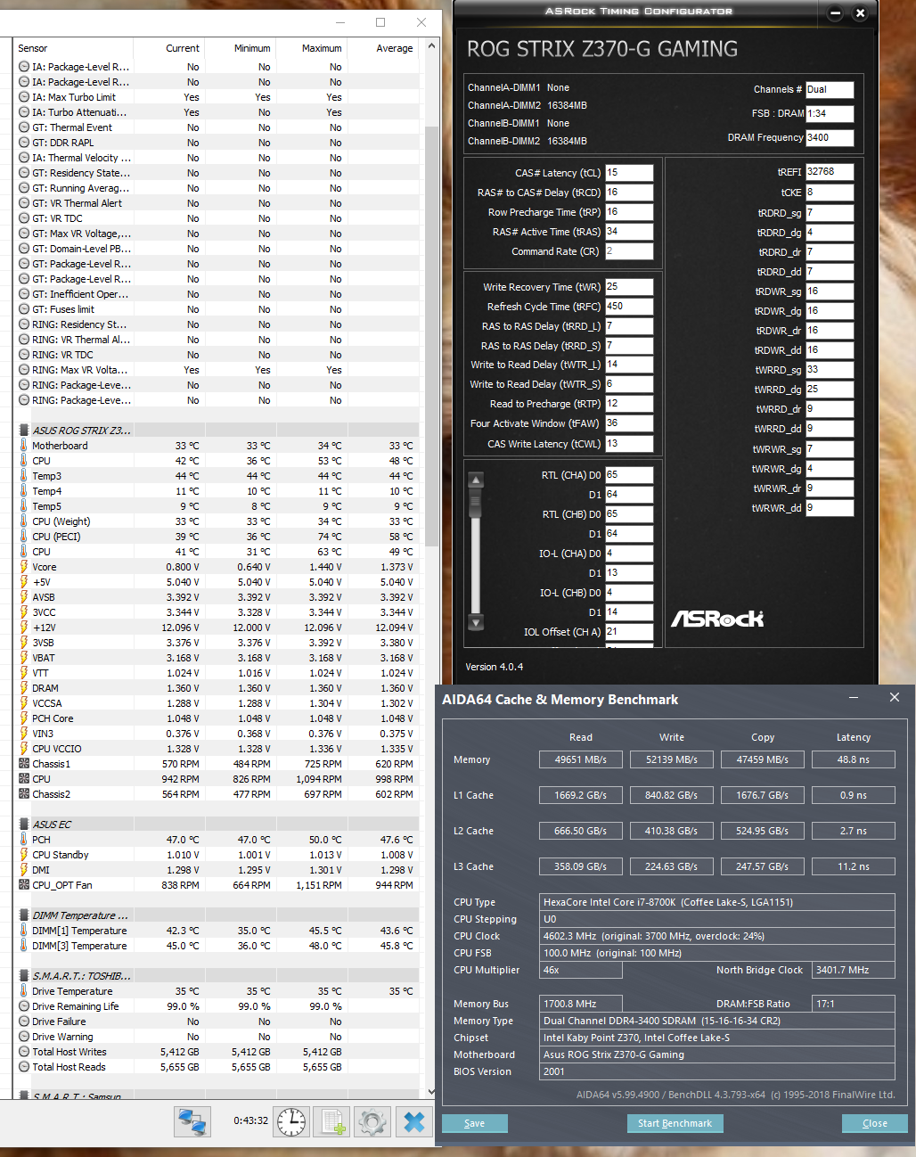Click HWiNFO sensor list scroll-up arrow
The width and height of the screenshot is (916, 1157).
pos(431,46)
